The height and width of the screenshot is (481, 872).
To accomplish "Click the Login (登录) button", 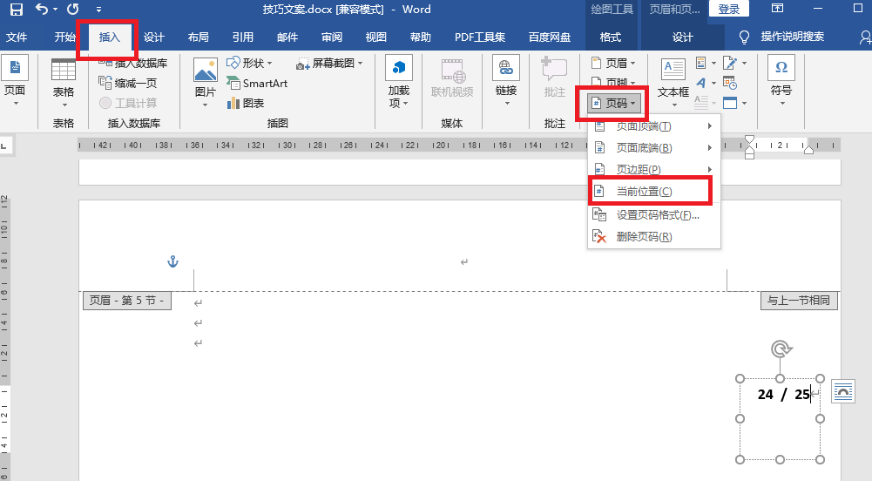I will pos(729,9).
